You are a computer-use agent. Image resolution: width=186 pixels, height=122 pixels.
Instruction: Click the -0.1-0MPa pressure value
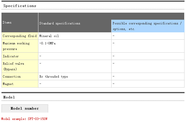(47, 43)
